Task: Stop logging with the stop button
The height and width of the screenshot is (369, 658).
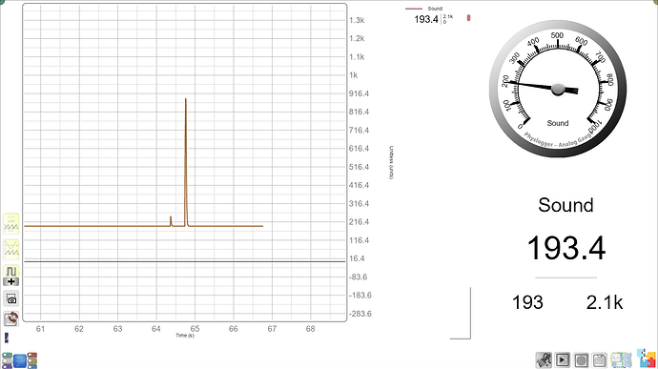Action: (581, 359)
